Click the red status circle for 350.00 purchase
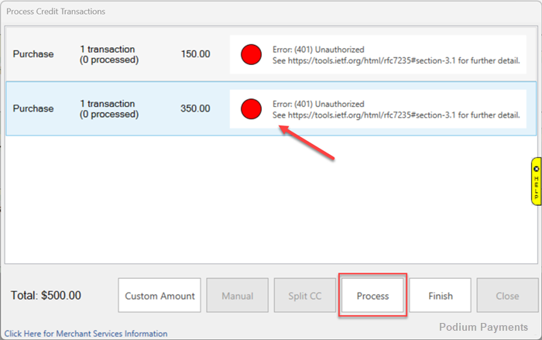The image size is (542, 340). pyautogui.click(x=251, y=109)
